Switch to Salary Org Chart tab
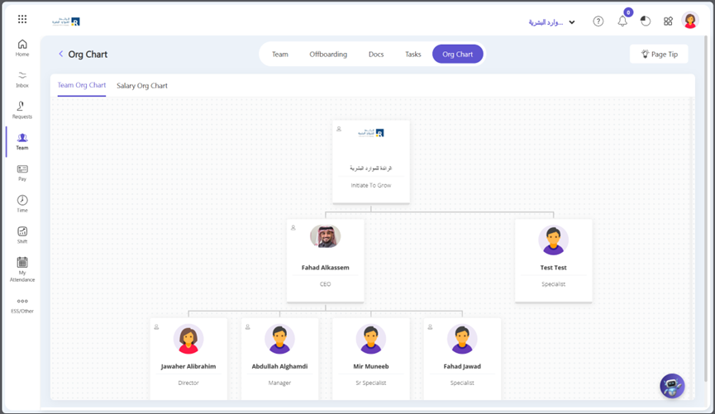715x414 pixels. pyautogui.click(x=142, y=86)
